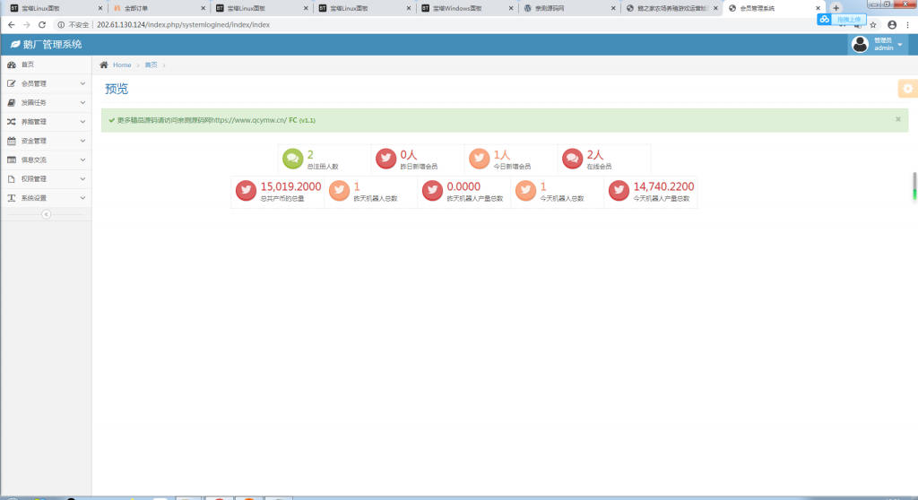918x500 pixels.
Task: Click the 今天机器人产量总数 red bird icon
Action: 619,191
